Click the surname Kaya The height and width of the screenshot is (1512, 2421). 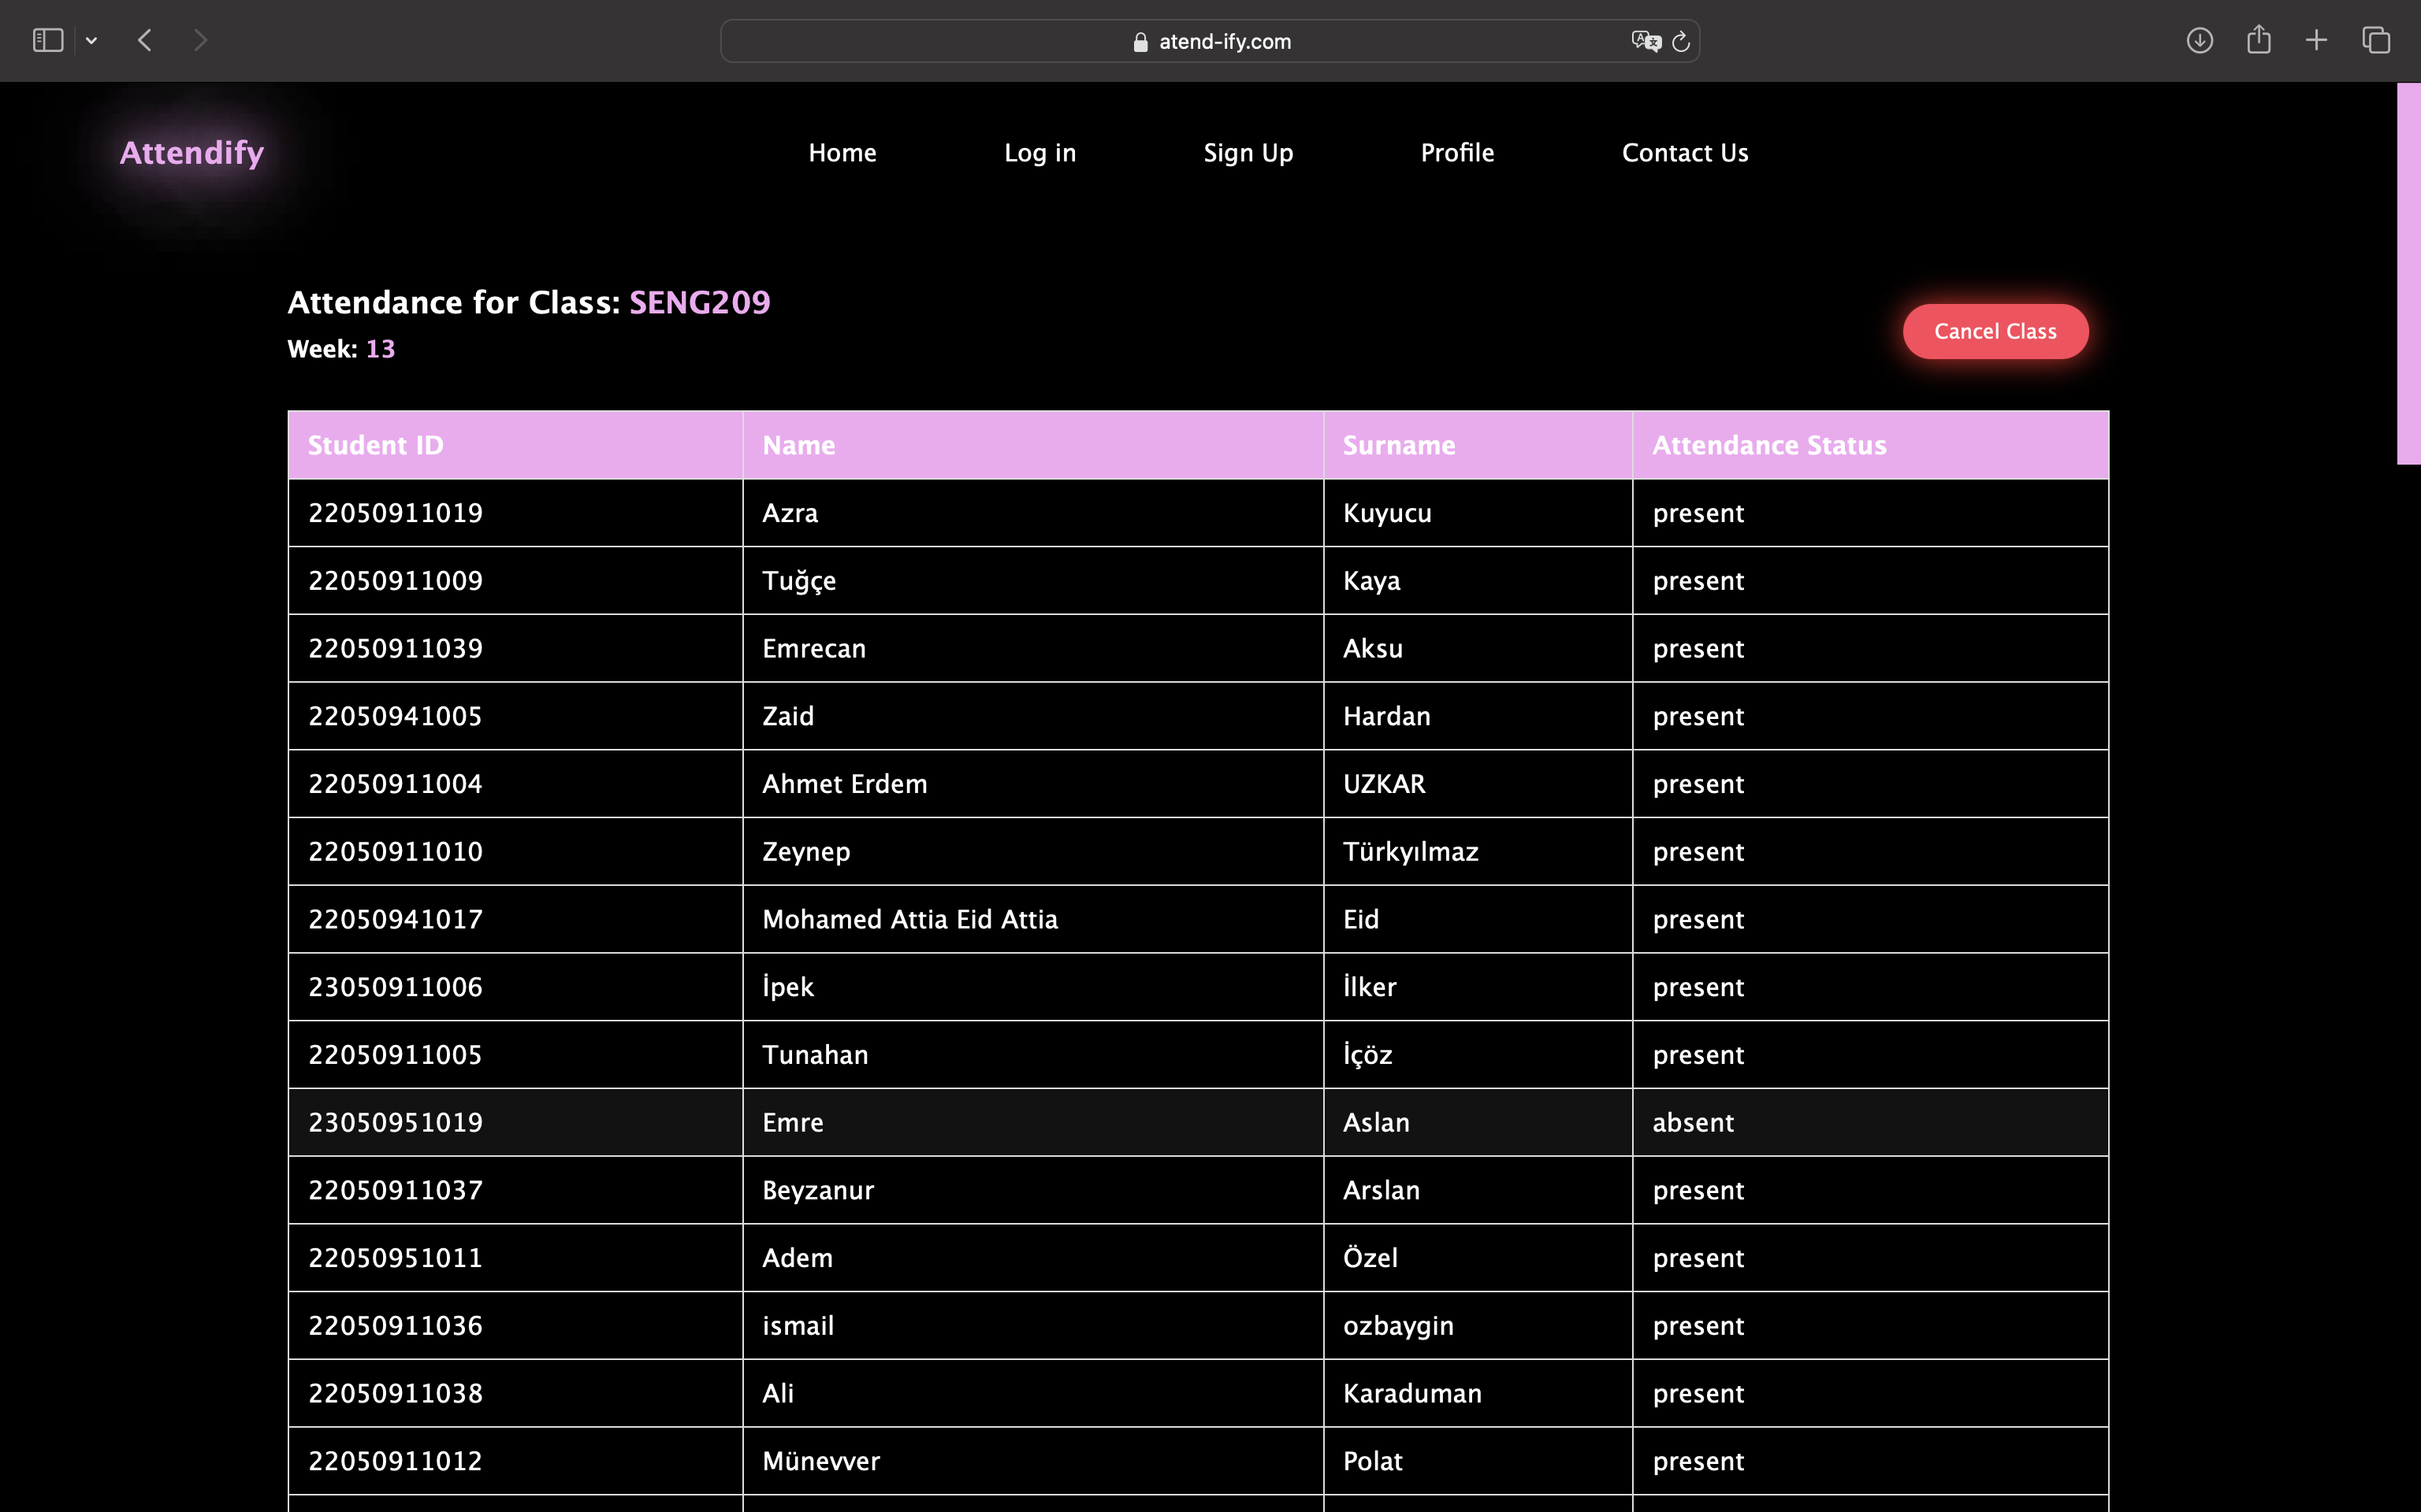(1371, 581)
